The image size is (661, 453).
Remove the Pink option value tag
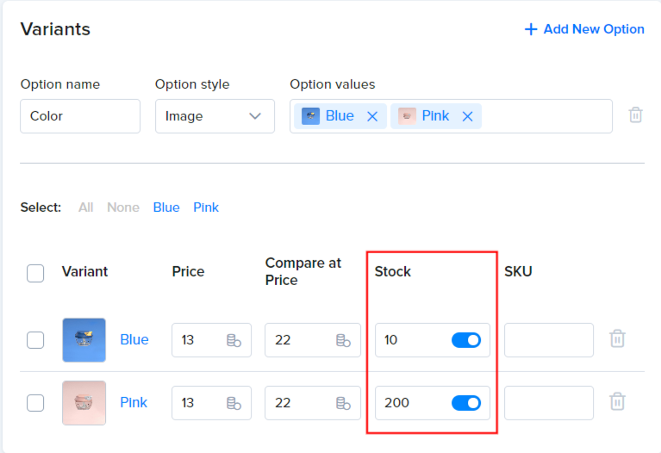[467, 116]
